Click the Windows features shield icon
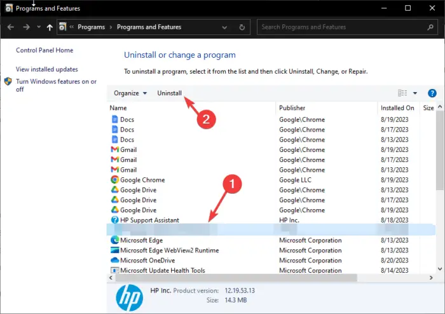Screen dimensions: 445x314 8,82
